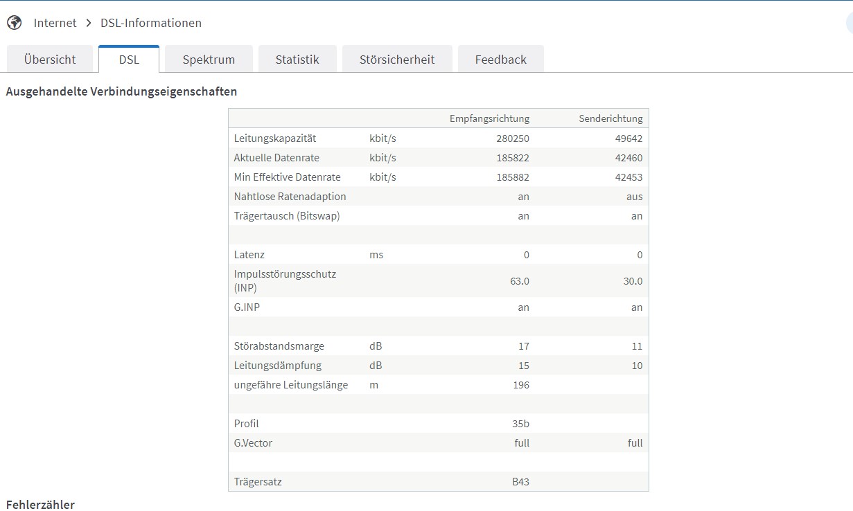Open the Statistik tab
Screen dimensions: 853x511
coord(297,60)
